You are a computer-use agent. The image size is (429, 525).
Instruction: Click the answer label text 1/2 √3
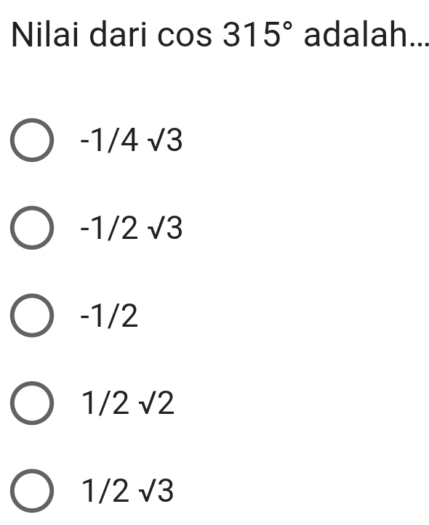pyautogui.click(x=128, y=492)
